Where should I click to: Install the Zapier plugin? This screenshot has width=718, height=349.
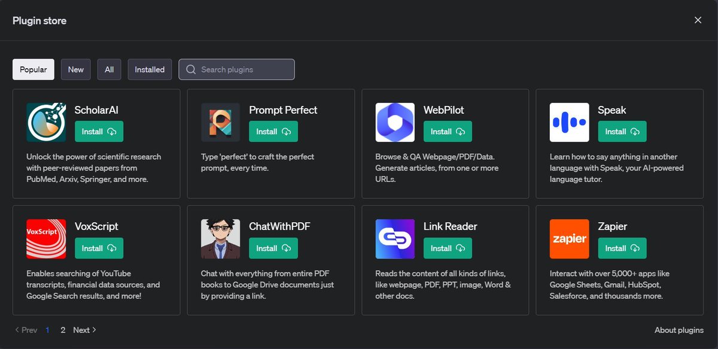pos(622,247)
